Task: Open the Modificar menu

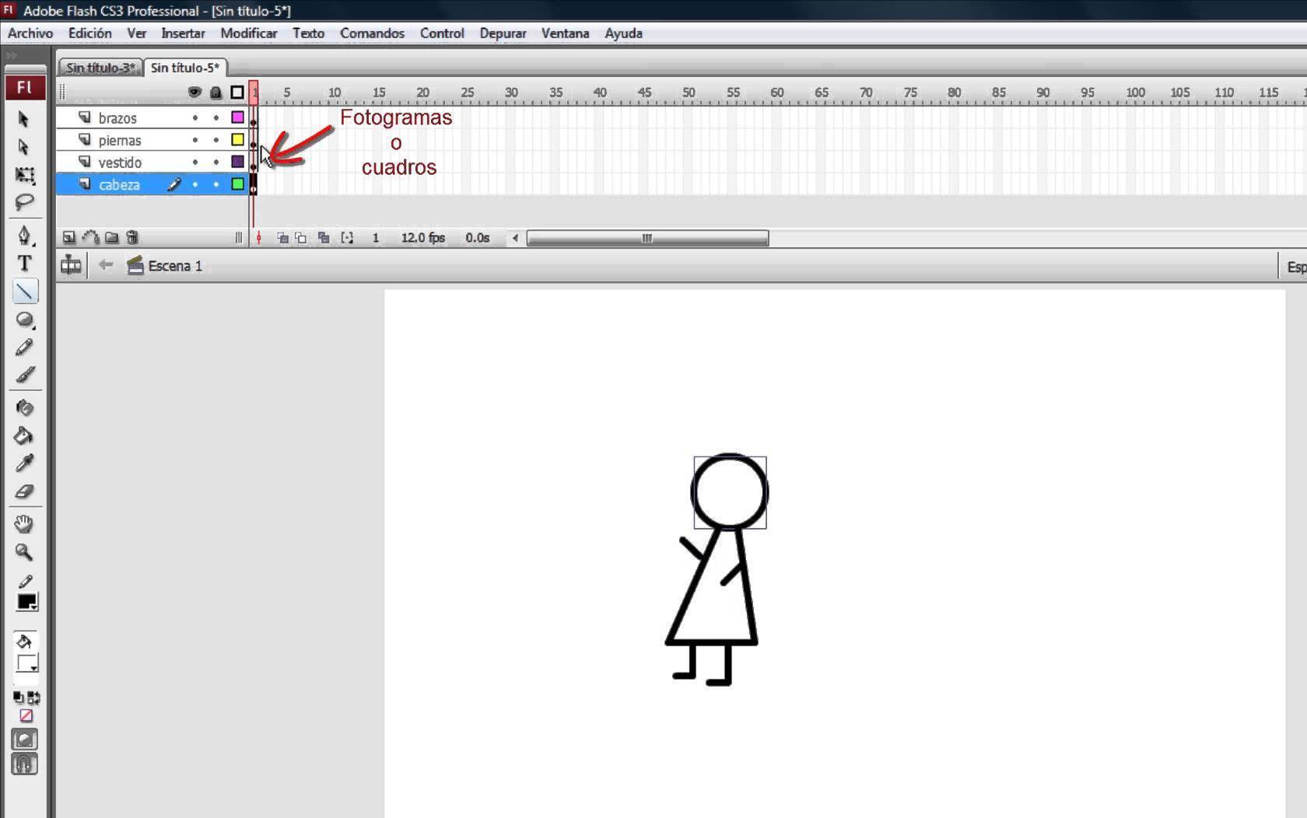Action: coord(248,33)
